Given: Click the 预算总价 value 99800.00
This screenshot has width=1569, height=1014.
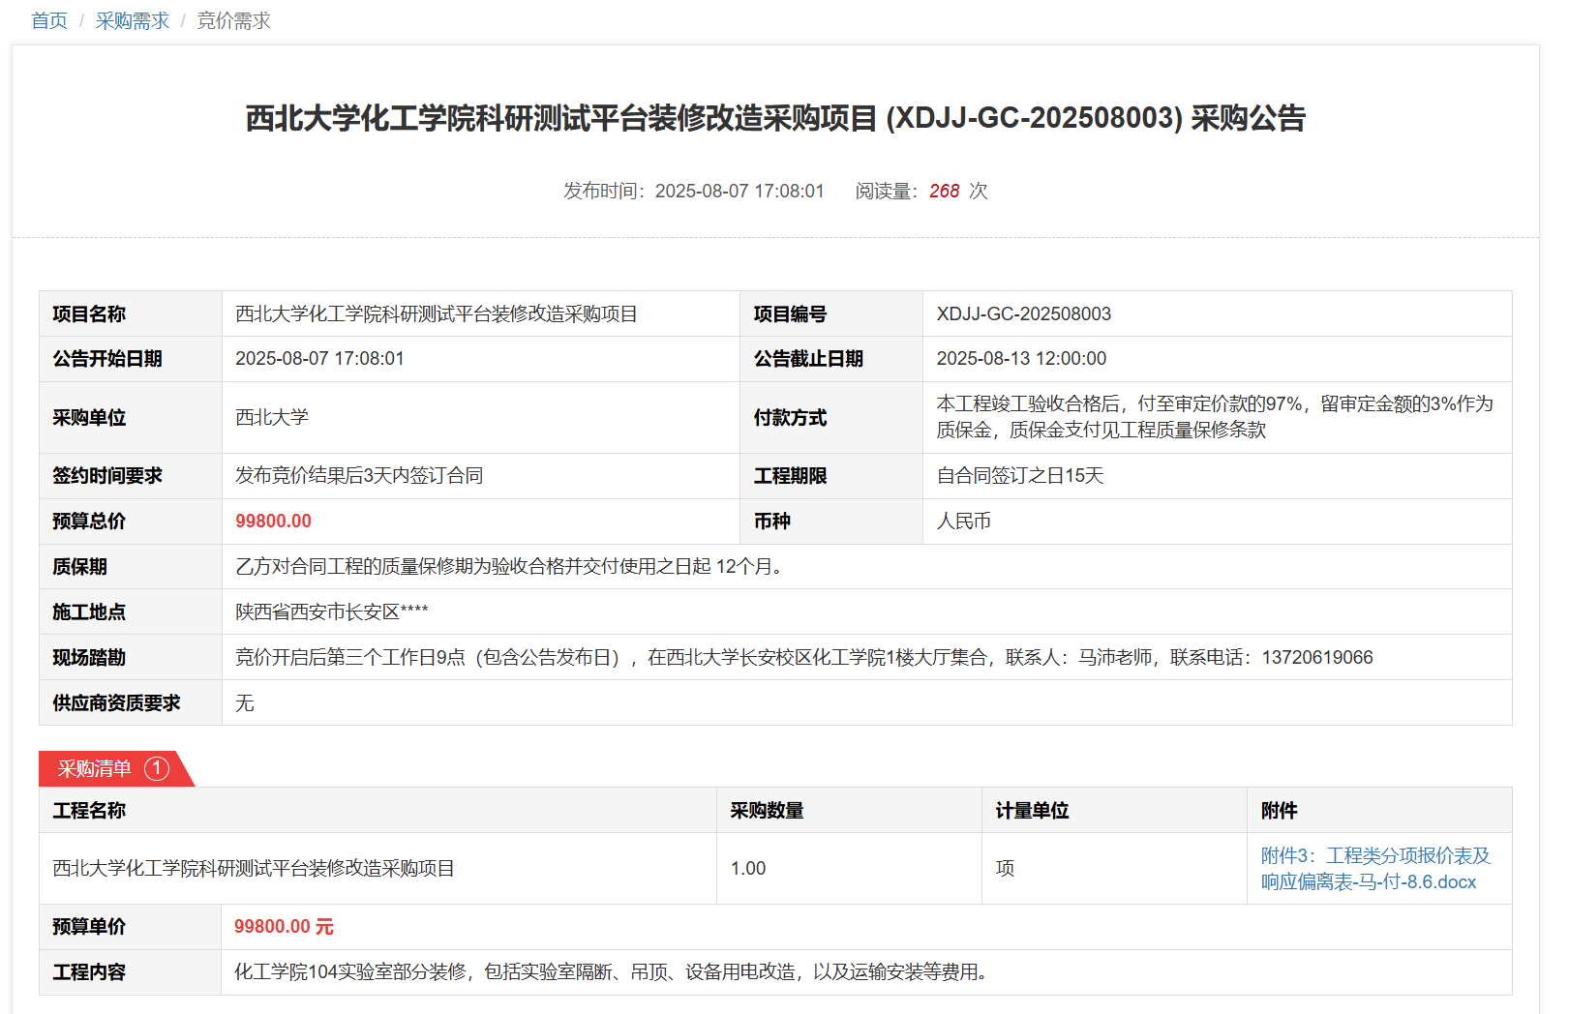Looking at the screenshot, I should point(273,522).
